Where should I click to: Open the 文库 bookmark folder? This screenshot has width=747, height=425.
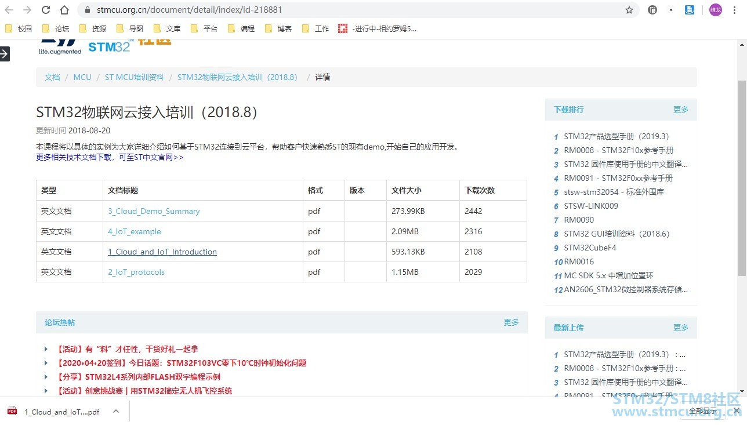[x=167, y=28]
